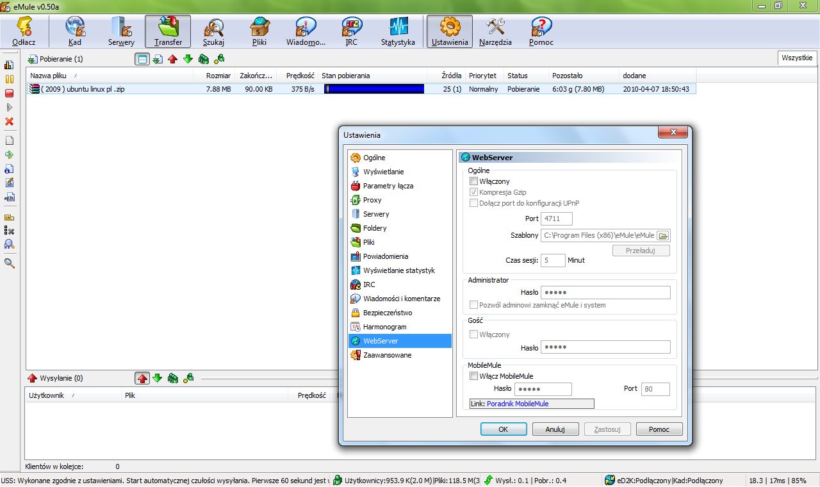The height and width of the screenshot is (487, 820).
Task: Select the Wszystkie category tab
Action: pyautogui.click(x=797, y=58)
